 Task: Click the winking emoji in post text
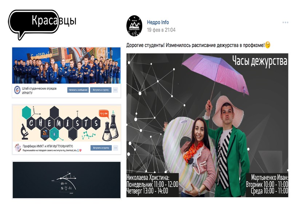point(268,45)
